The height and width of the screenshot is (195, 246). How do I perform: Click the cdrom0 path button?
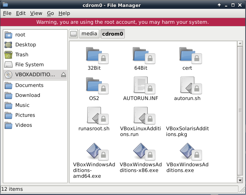pos(112,34)
